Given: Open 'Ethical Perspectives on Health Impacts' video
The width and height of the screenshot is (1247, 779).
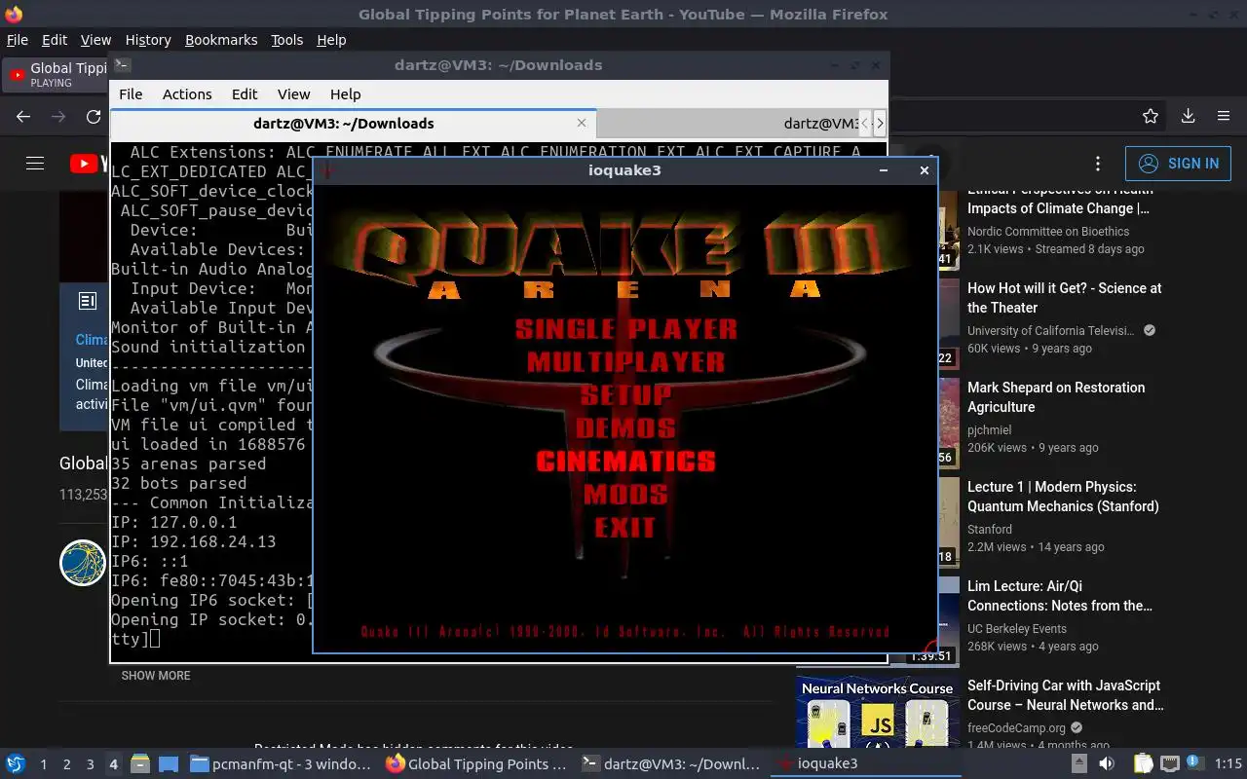Looking at the screenshot, I should pos(1059,200).
